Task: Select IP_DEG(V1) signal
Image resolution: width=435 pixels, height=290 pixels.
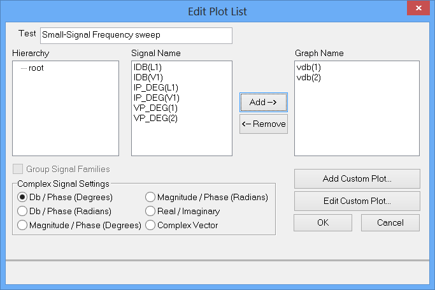Action: [157, 98]
